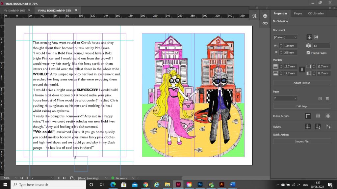Click the lock guides icon
The width and height of the screenshot is (337, 189).
click(318, 127)
